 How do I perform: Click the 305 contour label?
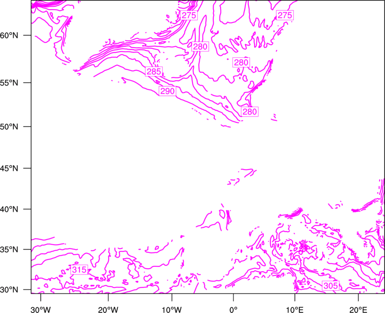[x=331, y=286]
